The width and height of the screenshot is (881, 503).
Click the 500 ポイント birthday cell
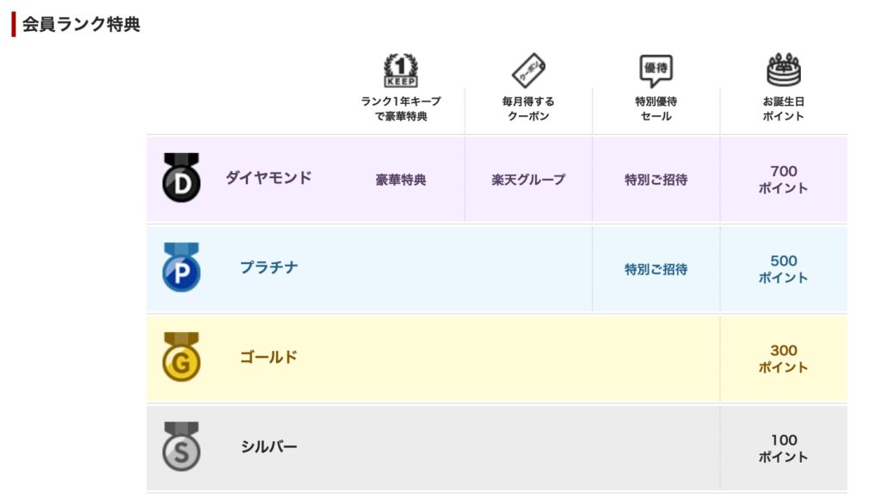(783, 268)
